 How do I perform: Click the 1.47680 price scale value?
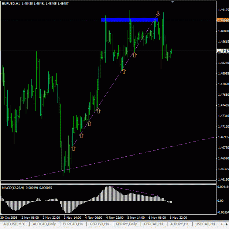click(x=223, y=95)
